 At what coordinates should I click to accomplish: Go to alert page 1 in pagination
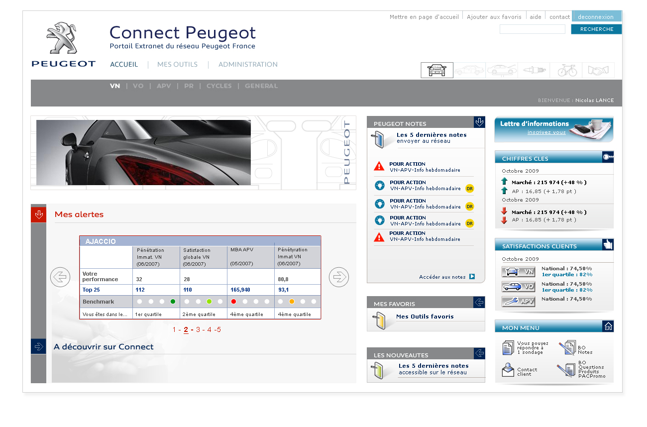point(174,329)
